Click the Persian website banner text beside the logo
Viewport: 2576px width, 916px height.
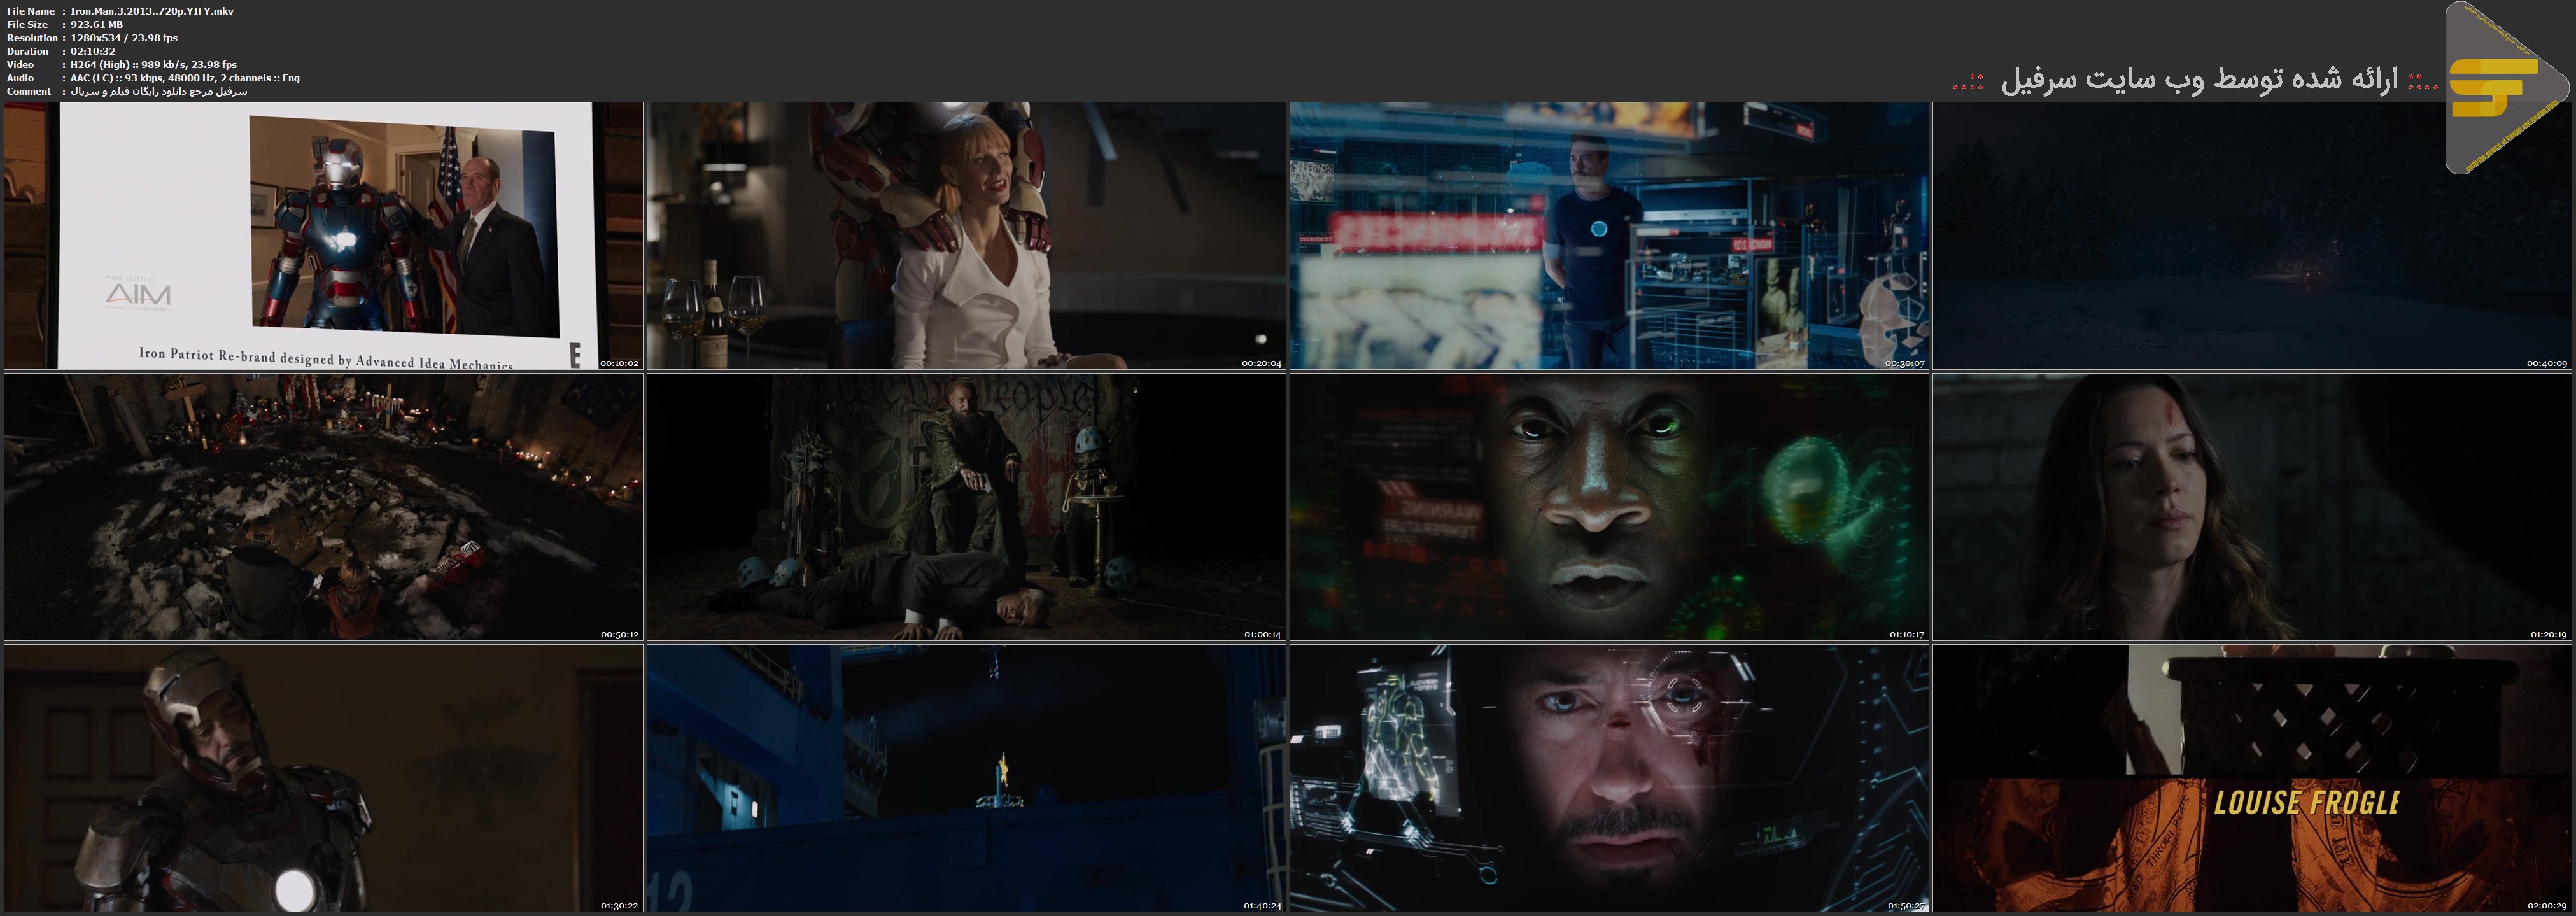pos(2198,81)
